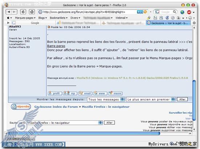Open the Sauter vers forum selector
Screen dimensions: 200x149
click(65, 123)
